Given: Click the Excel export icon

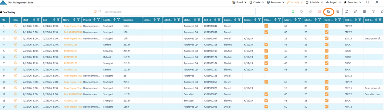Looking at the screenshot, I should [x=338, y=11].
